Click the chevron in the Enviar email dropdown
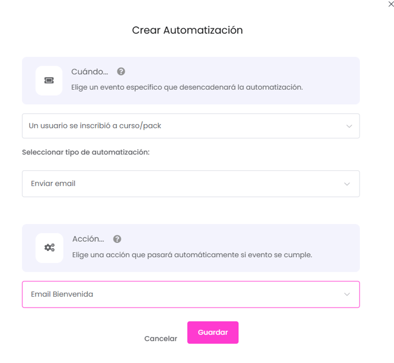 tap(347, 184)
